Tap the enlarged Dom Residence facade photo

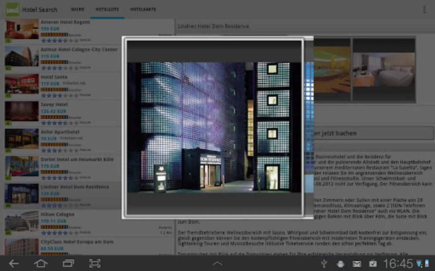(214, 127)
